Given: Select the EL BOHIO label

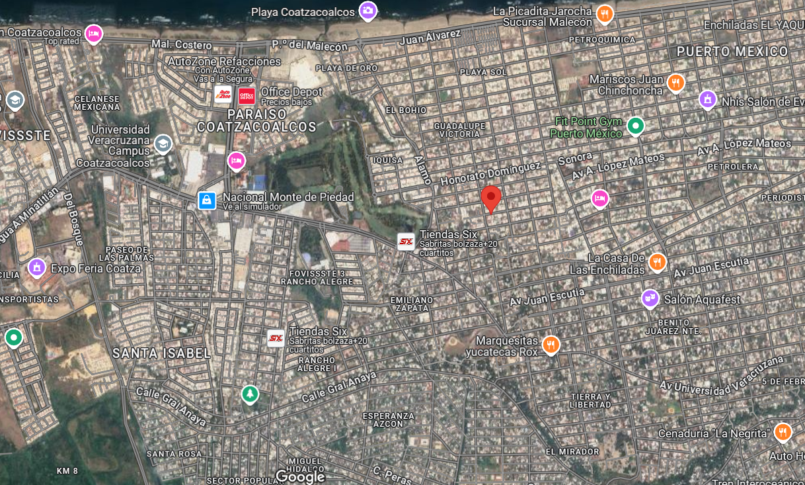Looking at the screenshot, I should tap(406, 110).
